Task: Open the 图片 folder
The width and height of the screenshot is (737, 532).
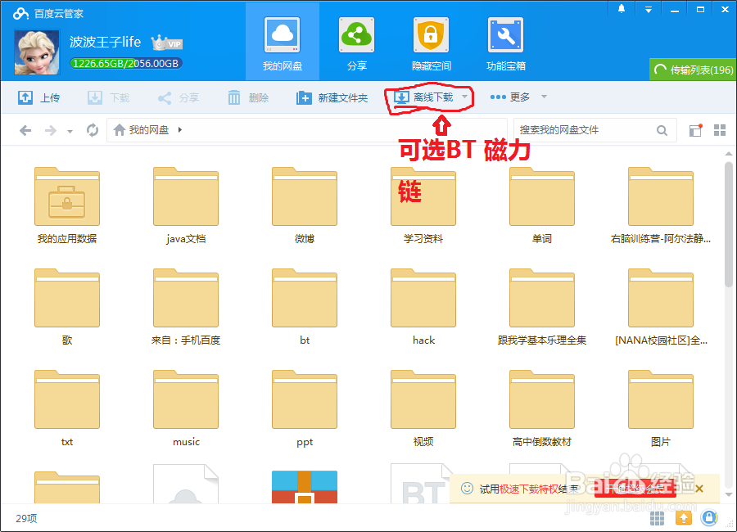Action: tap(661, 408)
